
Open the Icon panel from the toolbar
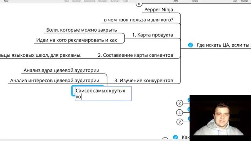click(235, 1)
